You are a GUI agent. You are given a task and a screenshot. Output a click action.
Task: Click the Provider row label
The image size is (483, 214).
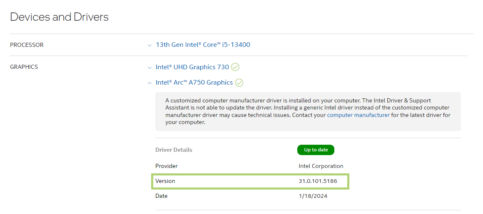coord(167,166)
